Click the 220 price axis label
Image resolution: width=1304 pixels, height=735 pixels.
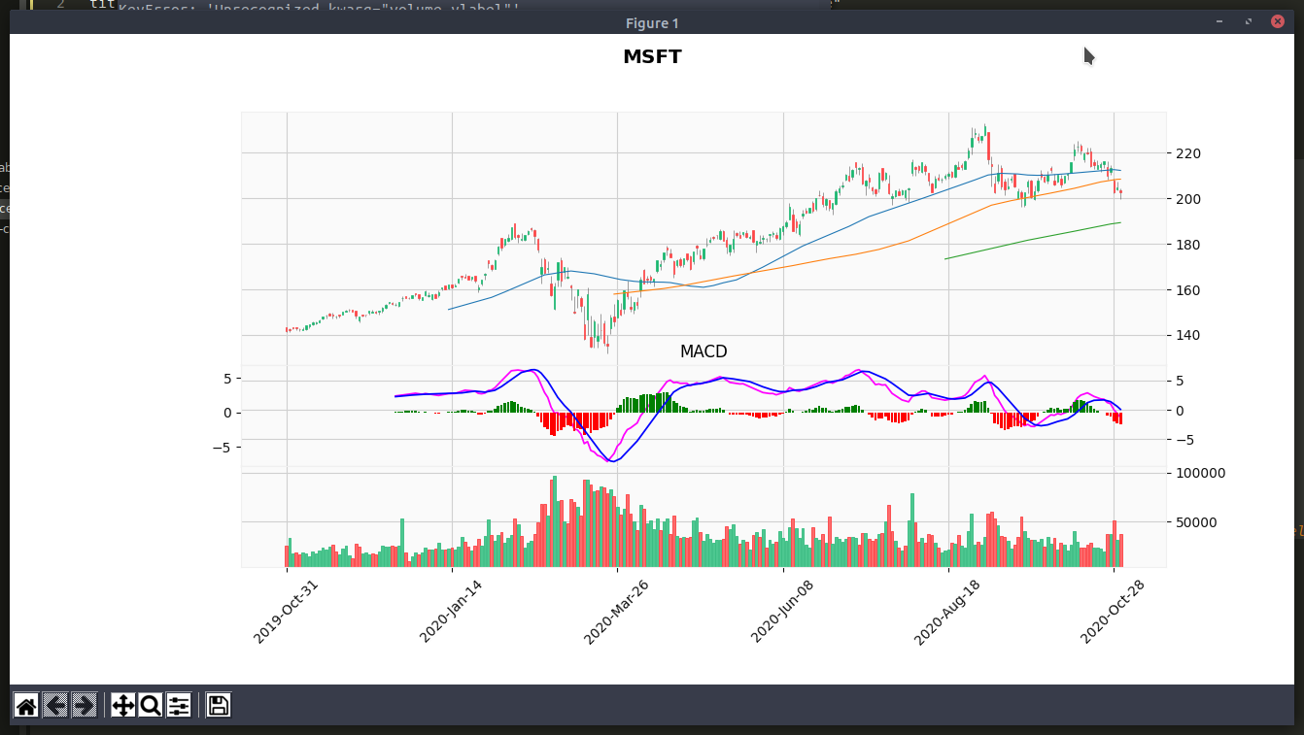1186,153
